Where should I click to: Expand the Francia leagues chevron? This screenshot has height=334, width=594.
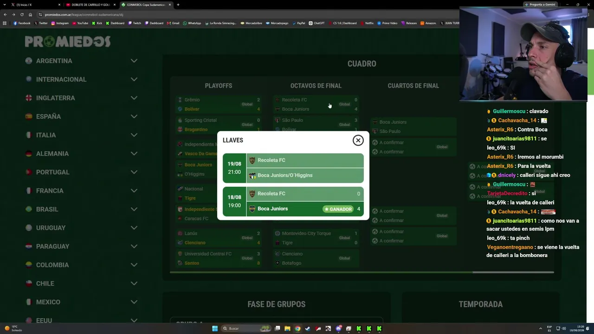pos(134,191)
